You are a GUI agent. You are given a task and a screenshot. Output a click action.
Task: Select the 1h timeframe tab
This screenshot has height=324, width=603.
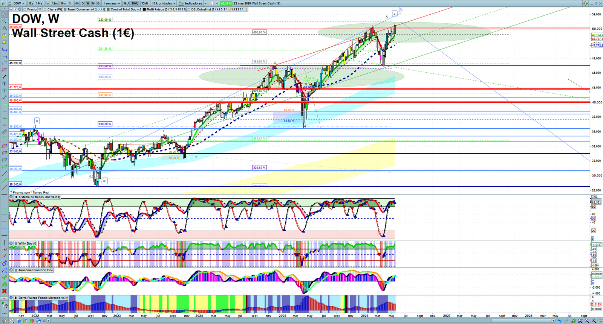(70, 3)
